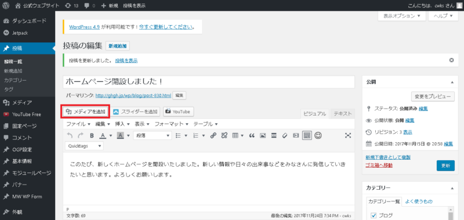The width and height of the screenshot is (464, 220).
Task: Click the ゴミ箱へ移動 link
Action: [379, 165]
